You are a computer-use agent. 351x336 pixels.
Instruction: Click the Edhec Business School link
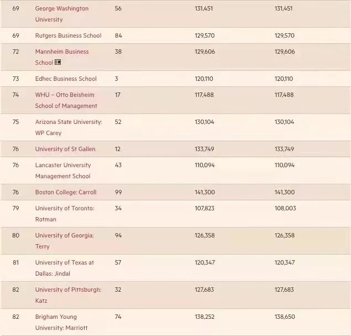[x=65, y=79]
